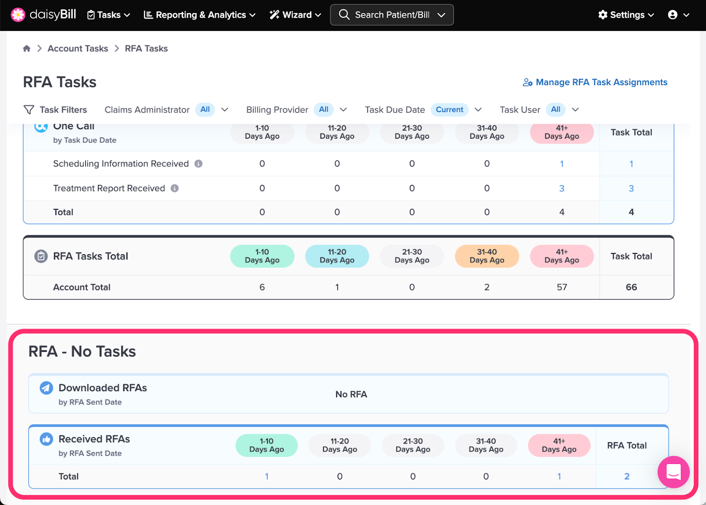Click the Downloaded RFAs paper plane icon
Image resolution: width=706 pixels, height=505 pixels.
point(46,388)
